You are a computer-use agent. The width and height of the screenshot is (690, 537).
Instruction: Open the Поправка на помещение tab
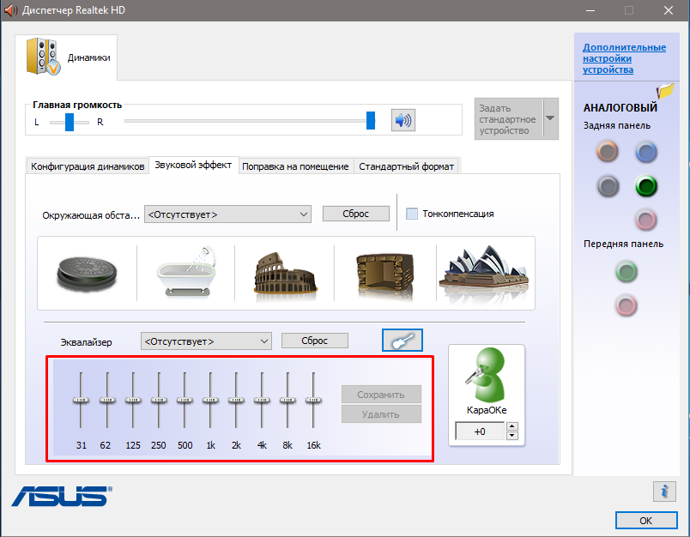click(295, 166)
